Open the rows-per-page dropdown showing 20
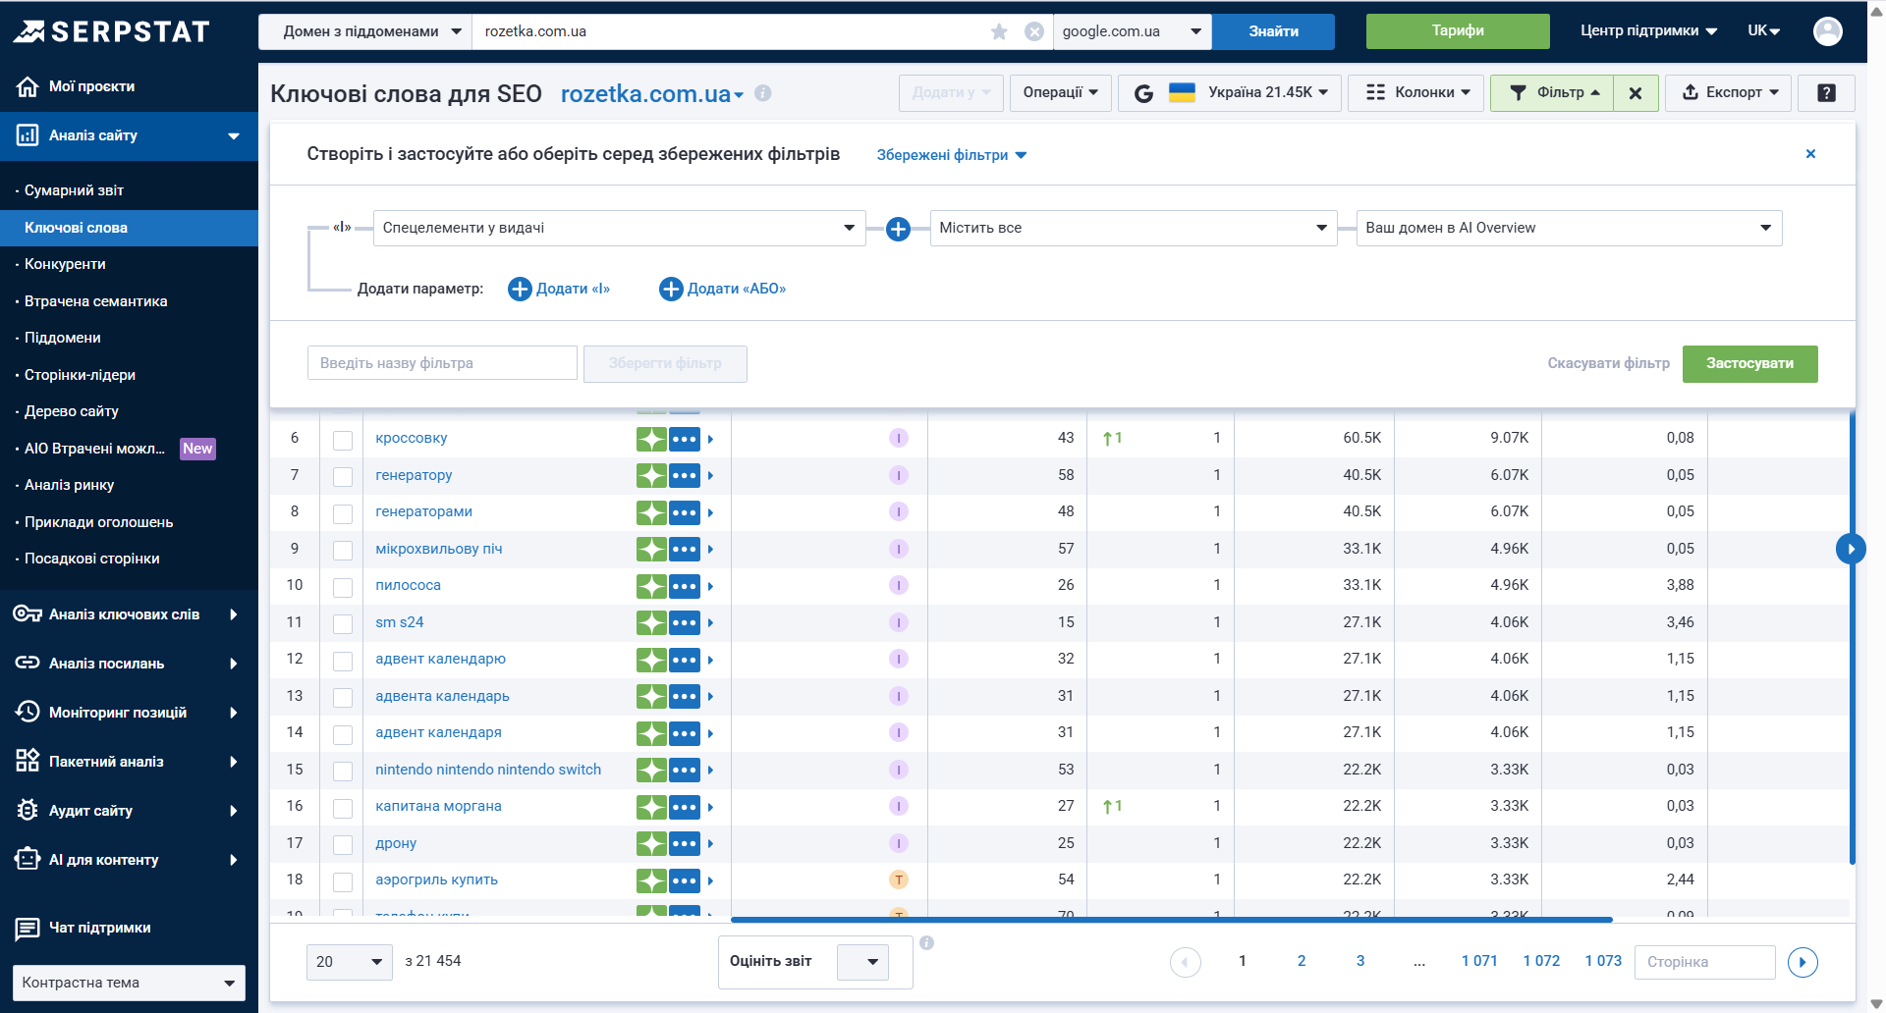Viewport: 1886px width, 1013px height. click(x=349, y=962)
